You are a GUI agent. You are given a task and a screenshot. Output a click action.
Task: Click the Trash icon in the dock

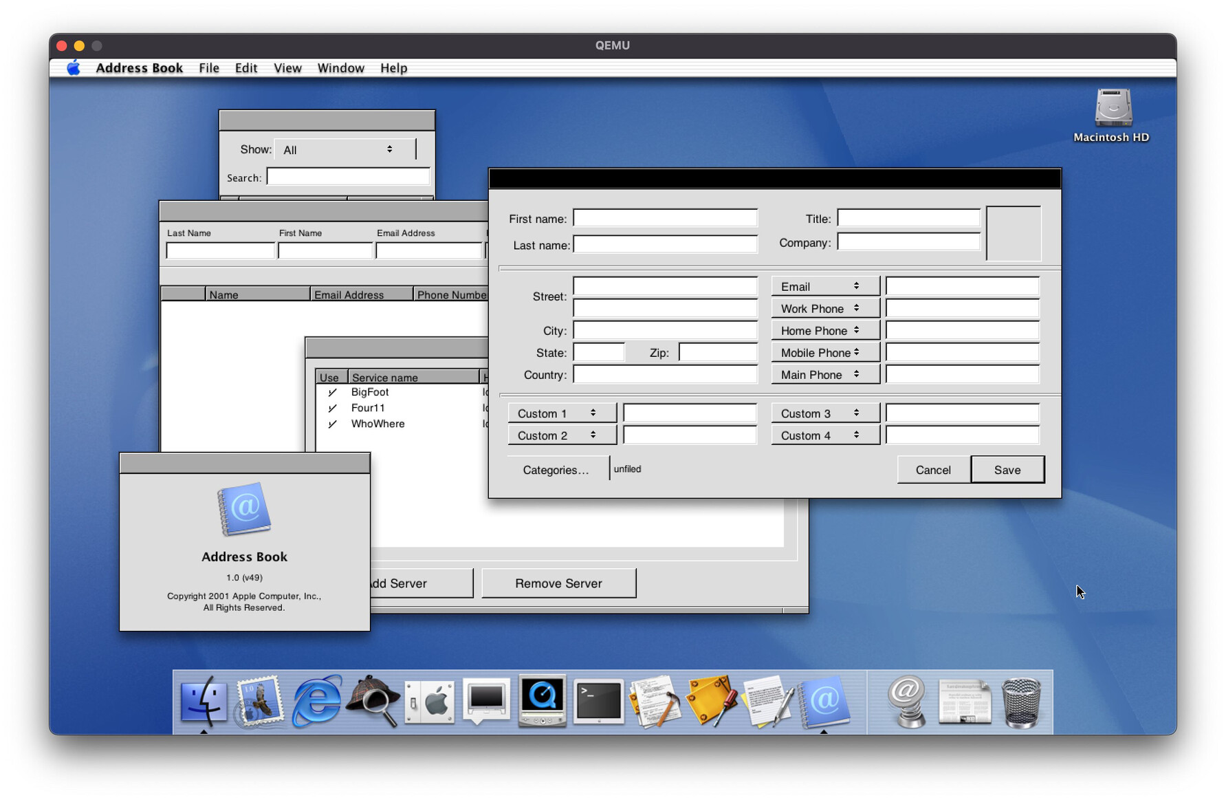click(x=1021, y=701)
